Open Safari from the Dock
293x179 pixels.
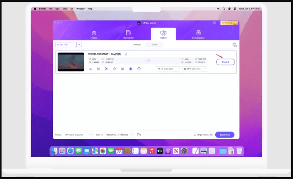coord(70,151)
